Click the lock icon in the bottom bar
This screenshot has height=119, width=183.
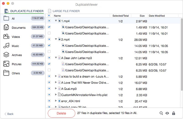click(x=174, y=113)
